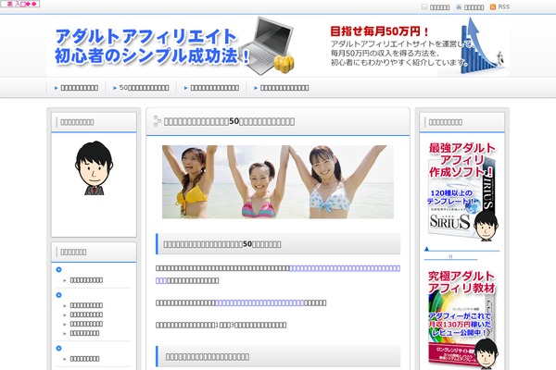The image size is (556, 370).
Task: Click the cartoon avatar in the left profile box
Action: (94, 167)
